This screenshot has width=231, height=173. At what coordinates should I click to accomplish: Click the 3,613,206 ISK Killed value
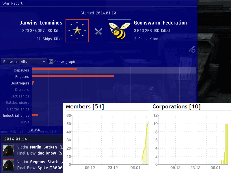[x=152, y=31]
